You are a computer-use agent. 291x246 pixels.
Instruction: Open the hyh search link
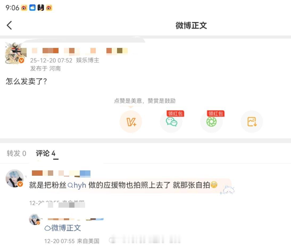[x=77, y=185]
